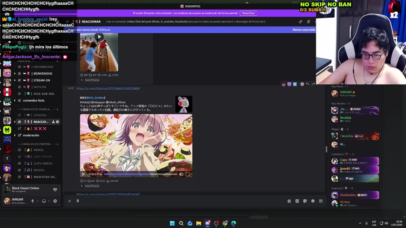Open the XXX fire channel
Viewport: 406px width, 228px height.
tap(38, 129)
